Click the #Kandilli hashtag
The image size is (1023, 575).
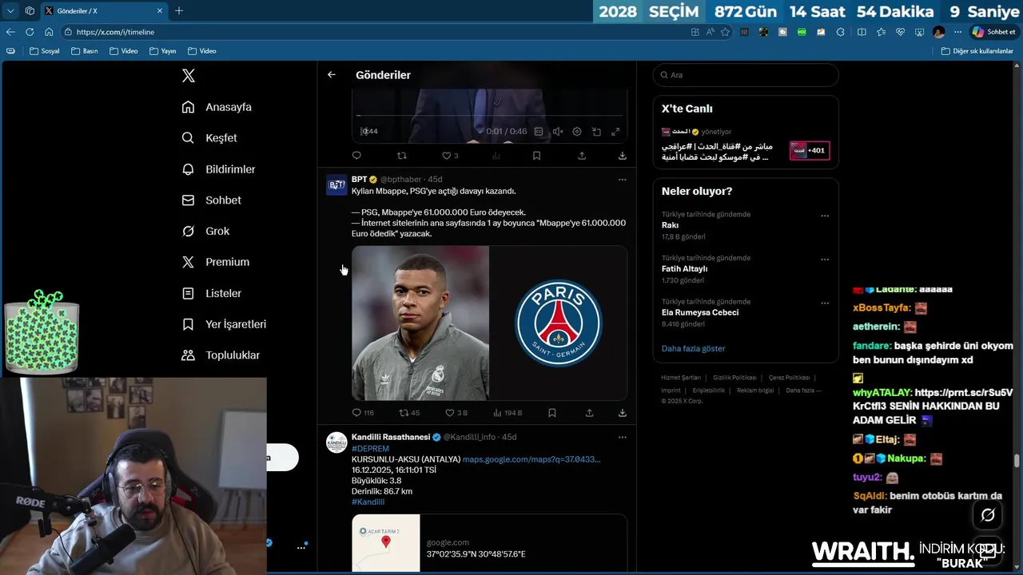point(368,502)
